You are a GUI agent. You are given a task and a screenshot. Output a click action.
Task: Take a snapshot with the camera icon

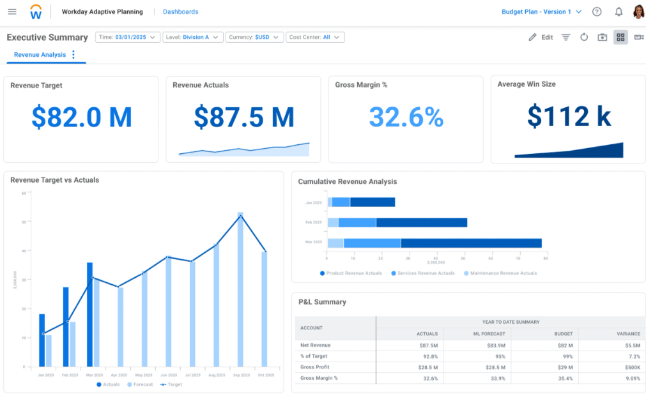pos(603,37)
